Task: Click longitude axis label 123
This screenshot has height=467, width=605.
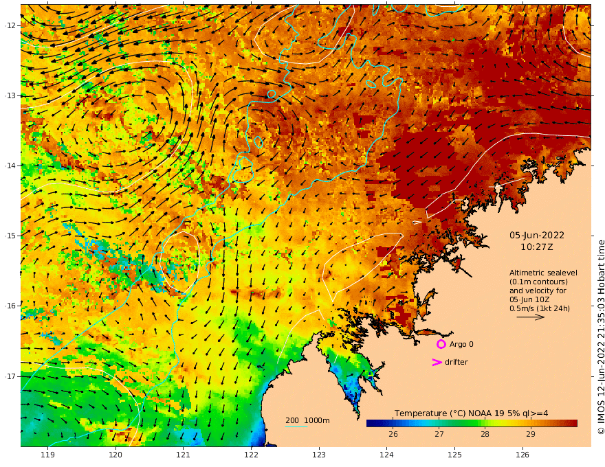Action: click(319, 455)
